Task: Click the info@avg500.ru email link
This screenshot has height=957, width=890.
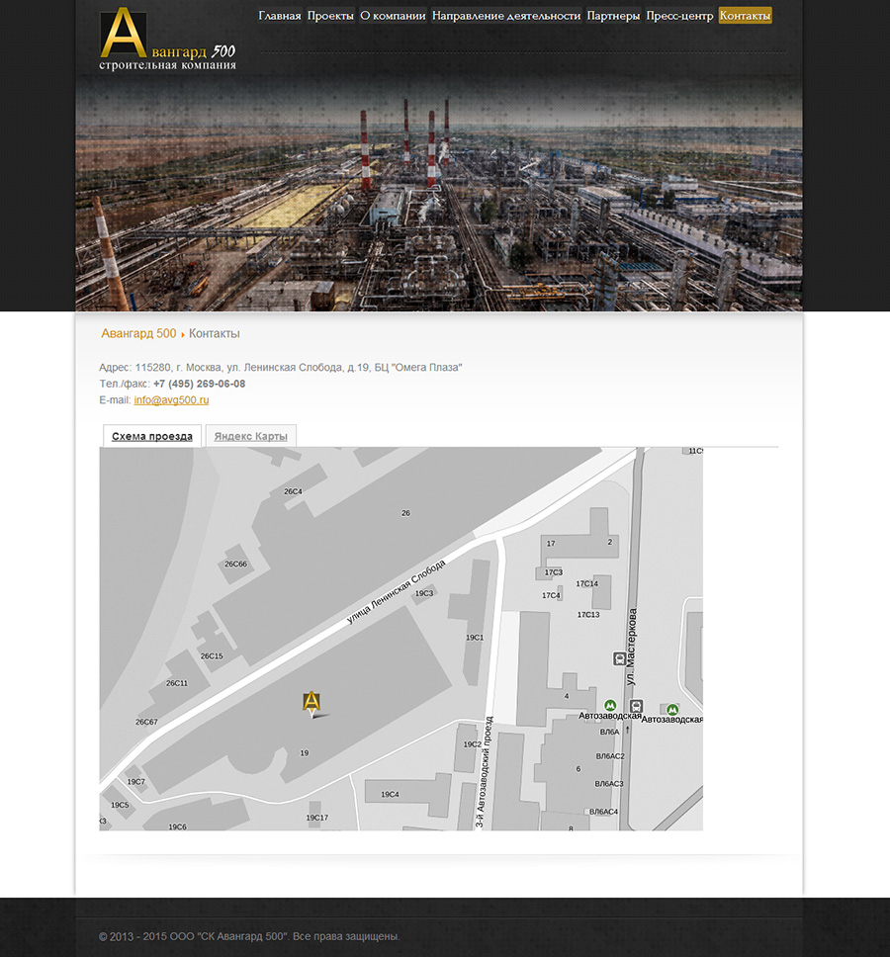Action: point(171,400)
